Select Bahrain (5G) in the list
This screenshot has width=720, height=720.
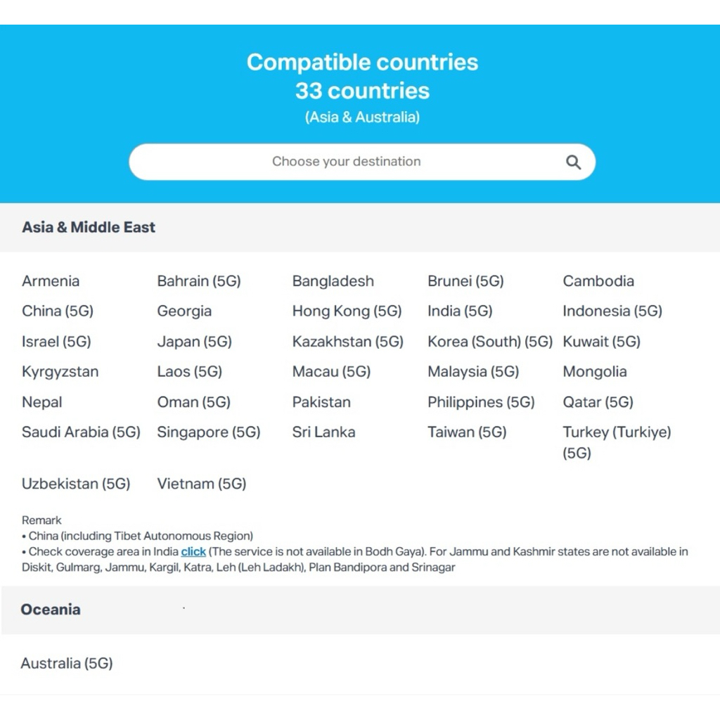[x=199, y=281]
